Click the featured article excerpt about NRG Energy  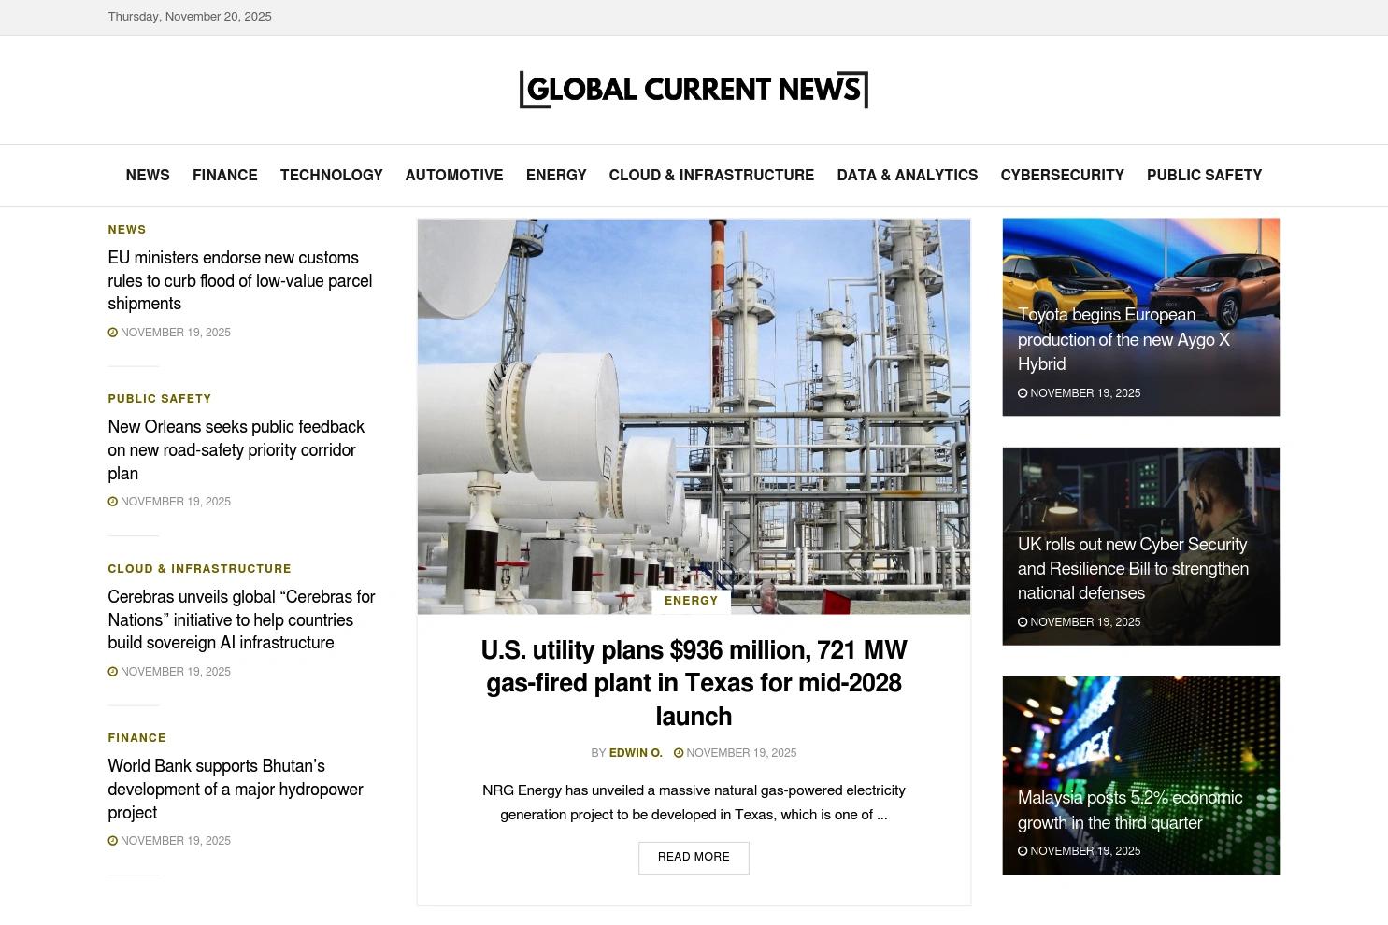694,803
